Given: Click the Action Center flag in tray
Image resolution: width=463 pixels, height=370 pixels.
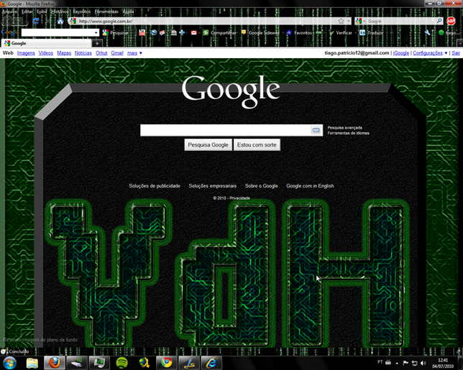Looking at the screenshot, I should coord(405,363).
